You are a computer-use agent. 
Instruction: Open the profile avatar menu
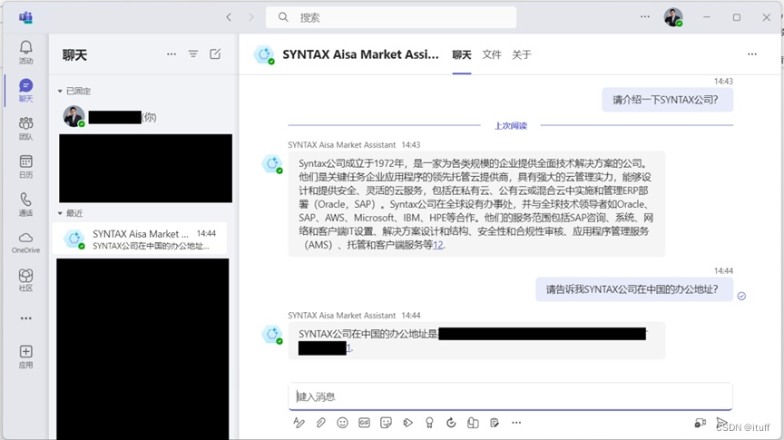pyautogui.click(x=673, y=17)
